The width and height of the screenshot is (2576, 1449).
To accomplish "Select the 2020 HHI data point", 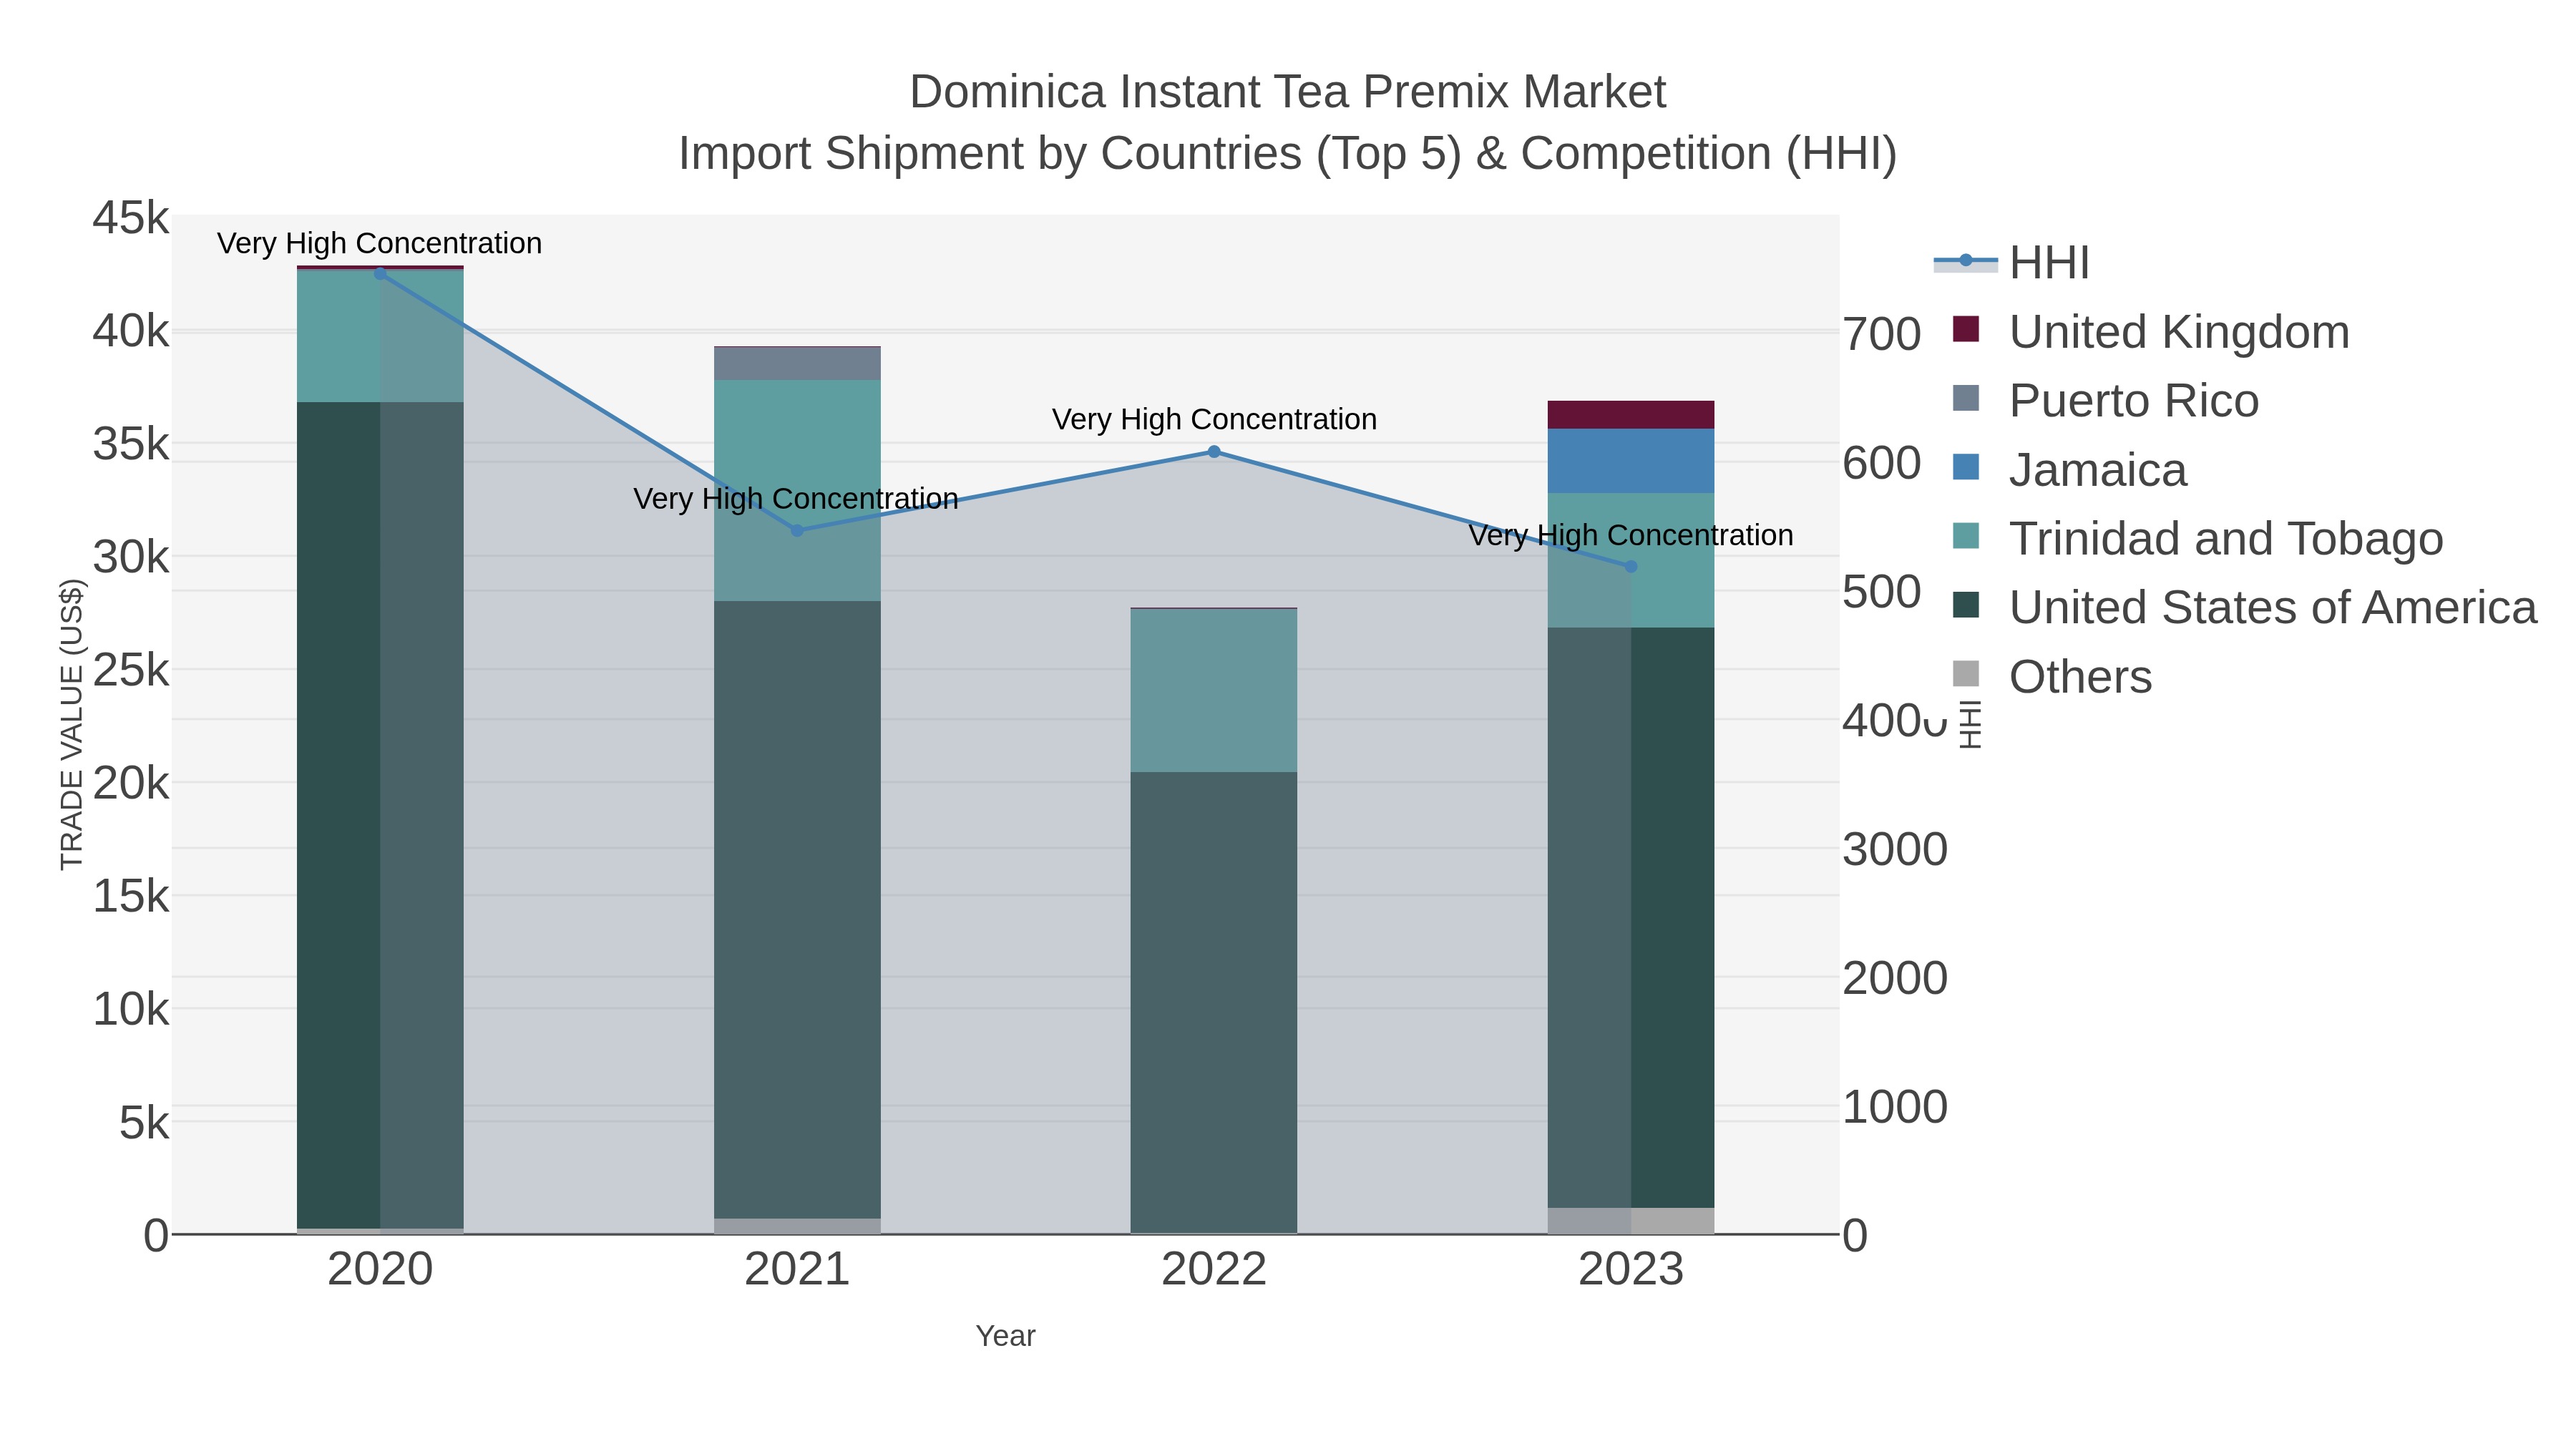I will pos(380,273).
